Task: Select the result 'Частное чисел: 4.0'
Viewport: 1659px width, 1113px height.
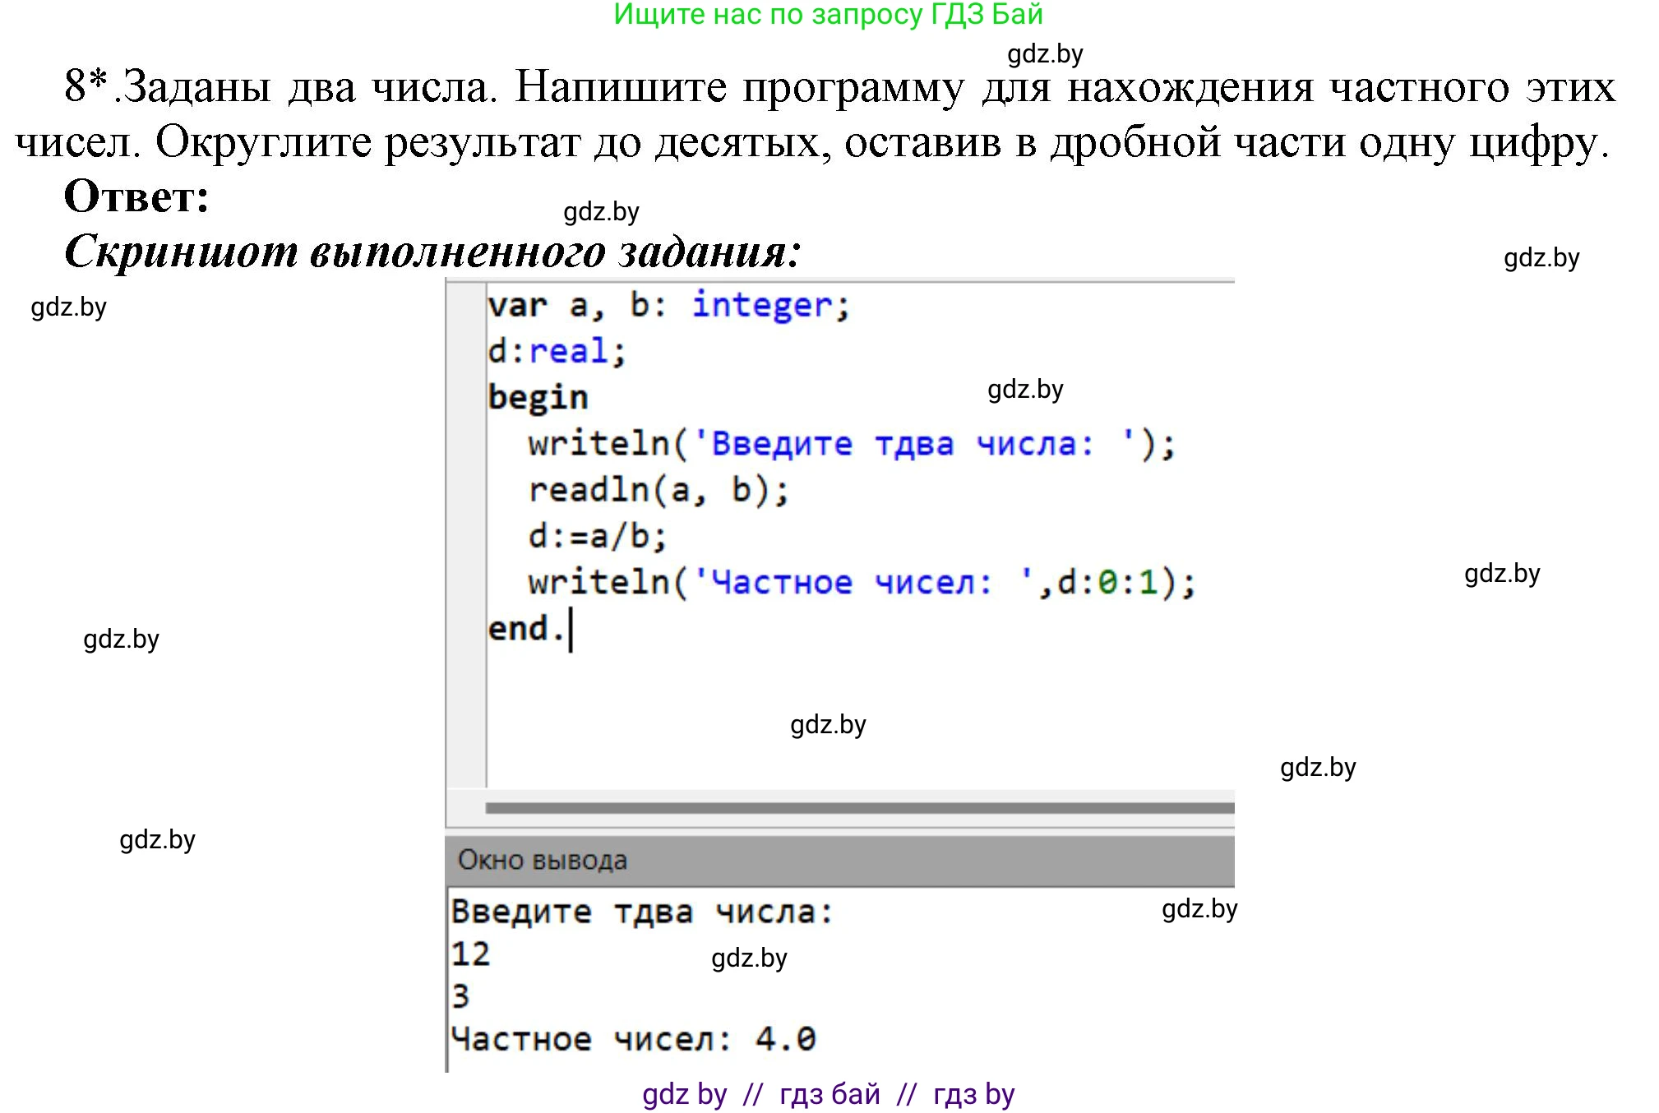Action: pyautogui.click(x=633, y=1039)
